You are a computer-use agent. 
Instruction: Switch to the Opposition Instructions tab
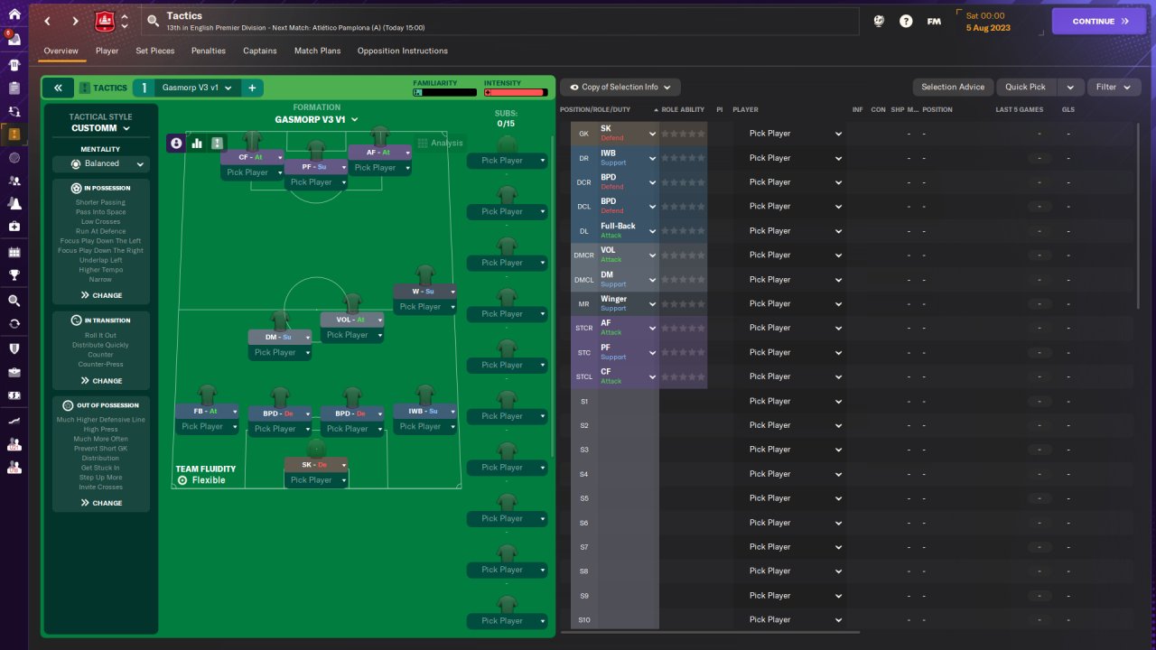pos(403,51)
